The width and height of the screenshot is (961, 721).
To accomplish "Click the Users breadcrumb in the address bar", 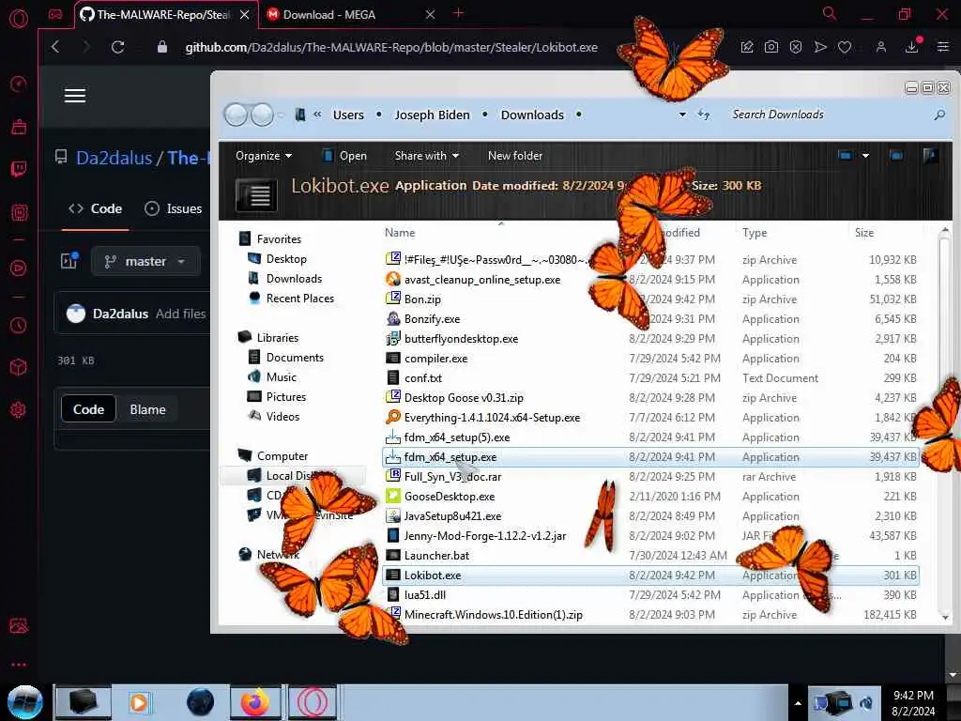I will 348,115.
